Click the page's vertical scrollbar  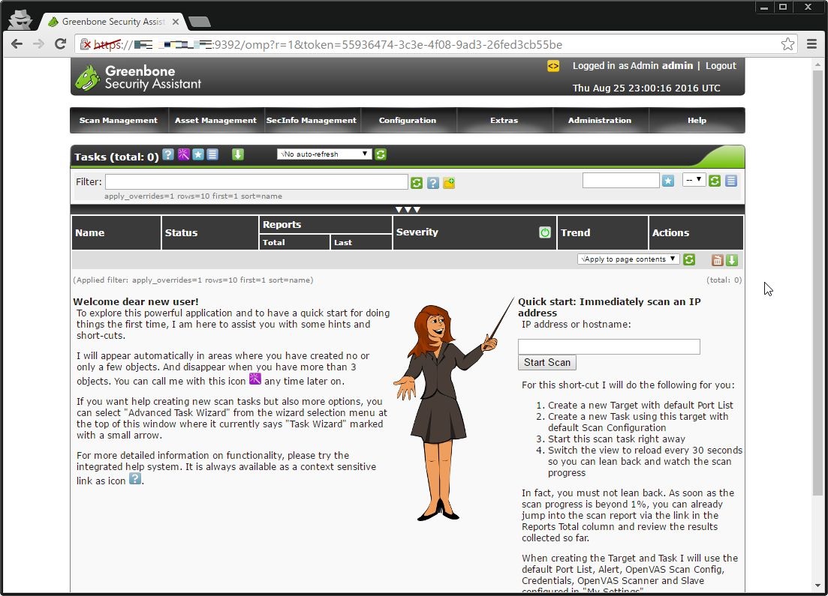[817, 282]
